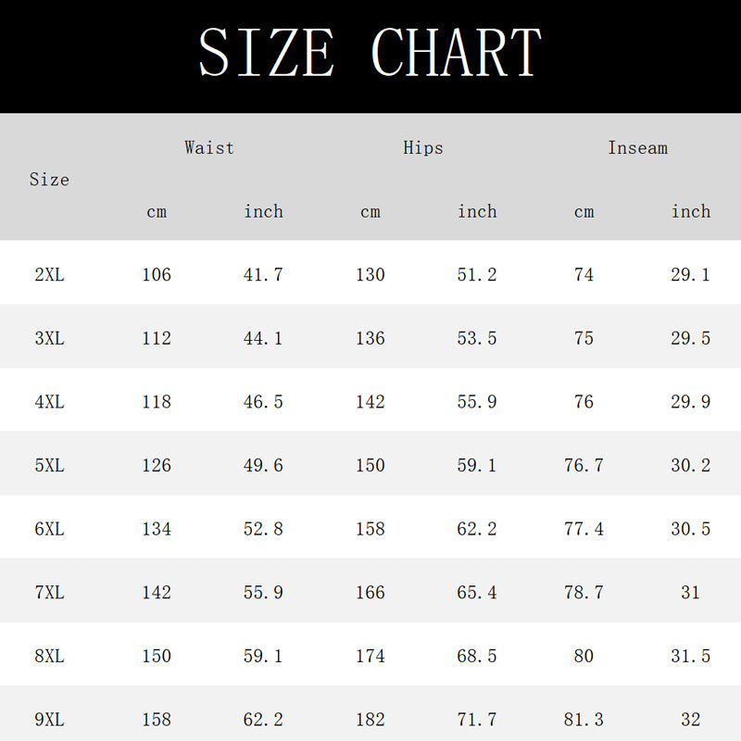This screenshot has height=741, width=741.
Task: Click the Size header label
Action: point(49,180)
